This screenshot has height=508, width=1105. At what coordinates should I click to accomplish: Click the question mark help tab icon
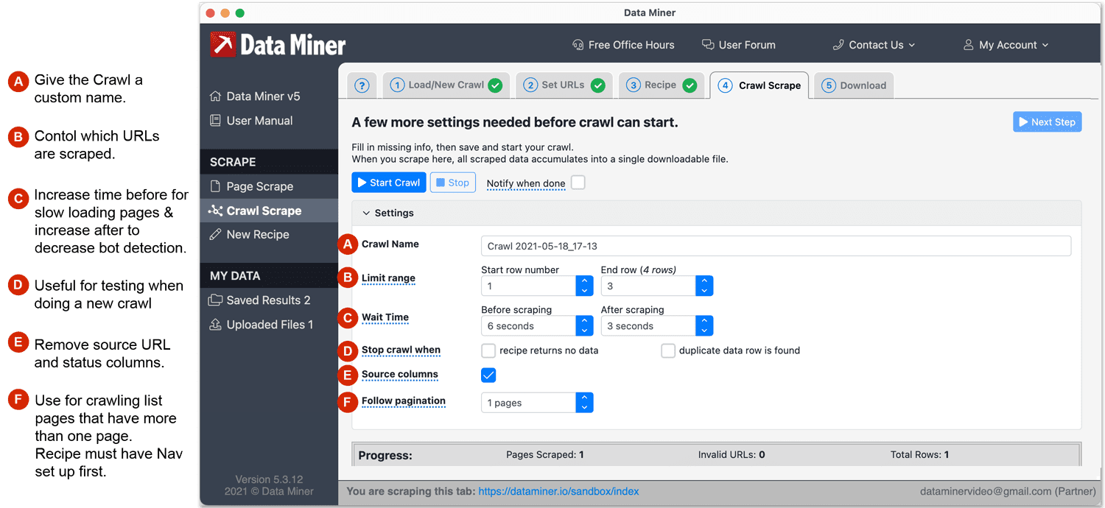click(x=362, y=85)
